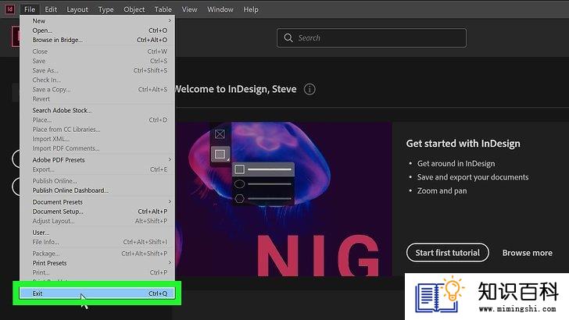Viewport: 569px width, 320px height.
Task: Click the Save As... menu entry
Action: [97, 70]
